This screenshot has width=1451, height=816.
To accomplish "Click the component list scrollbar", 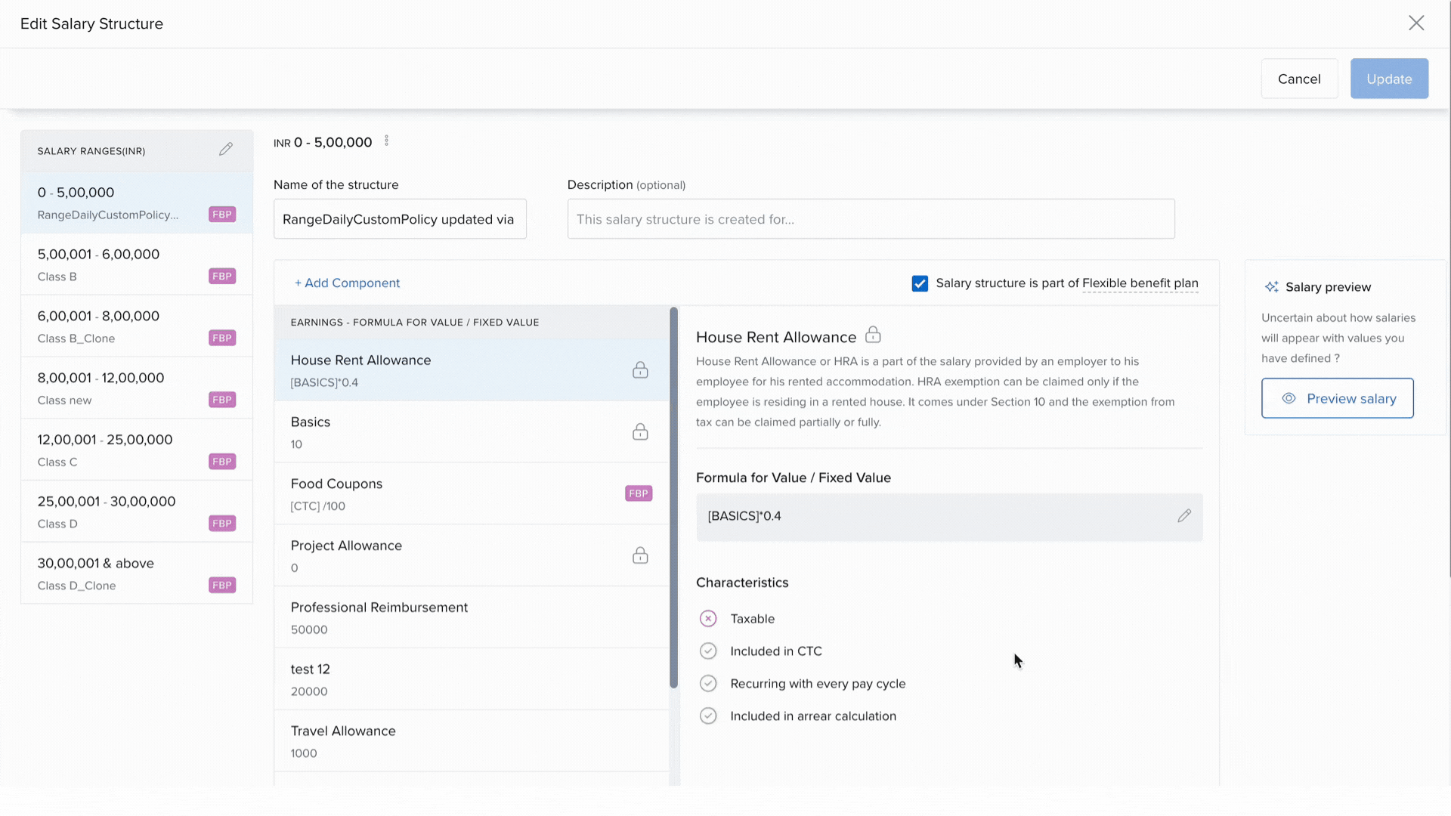I will [673, 499].
